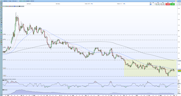
Task: Toggle the red SMA 20 indicator
Action: [11, 6]
